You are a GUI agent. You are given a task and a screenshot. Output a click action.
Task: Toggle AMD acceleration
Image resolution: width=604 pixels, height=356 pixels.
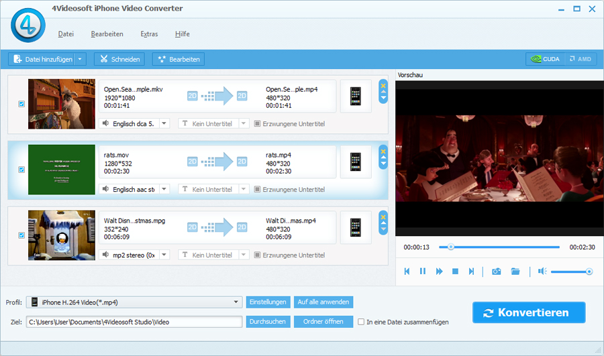point(581,59)
